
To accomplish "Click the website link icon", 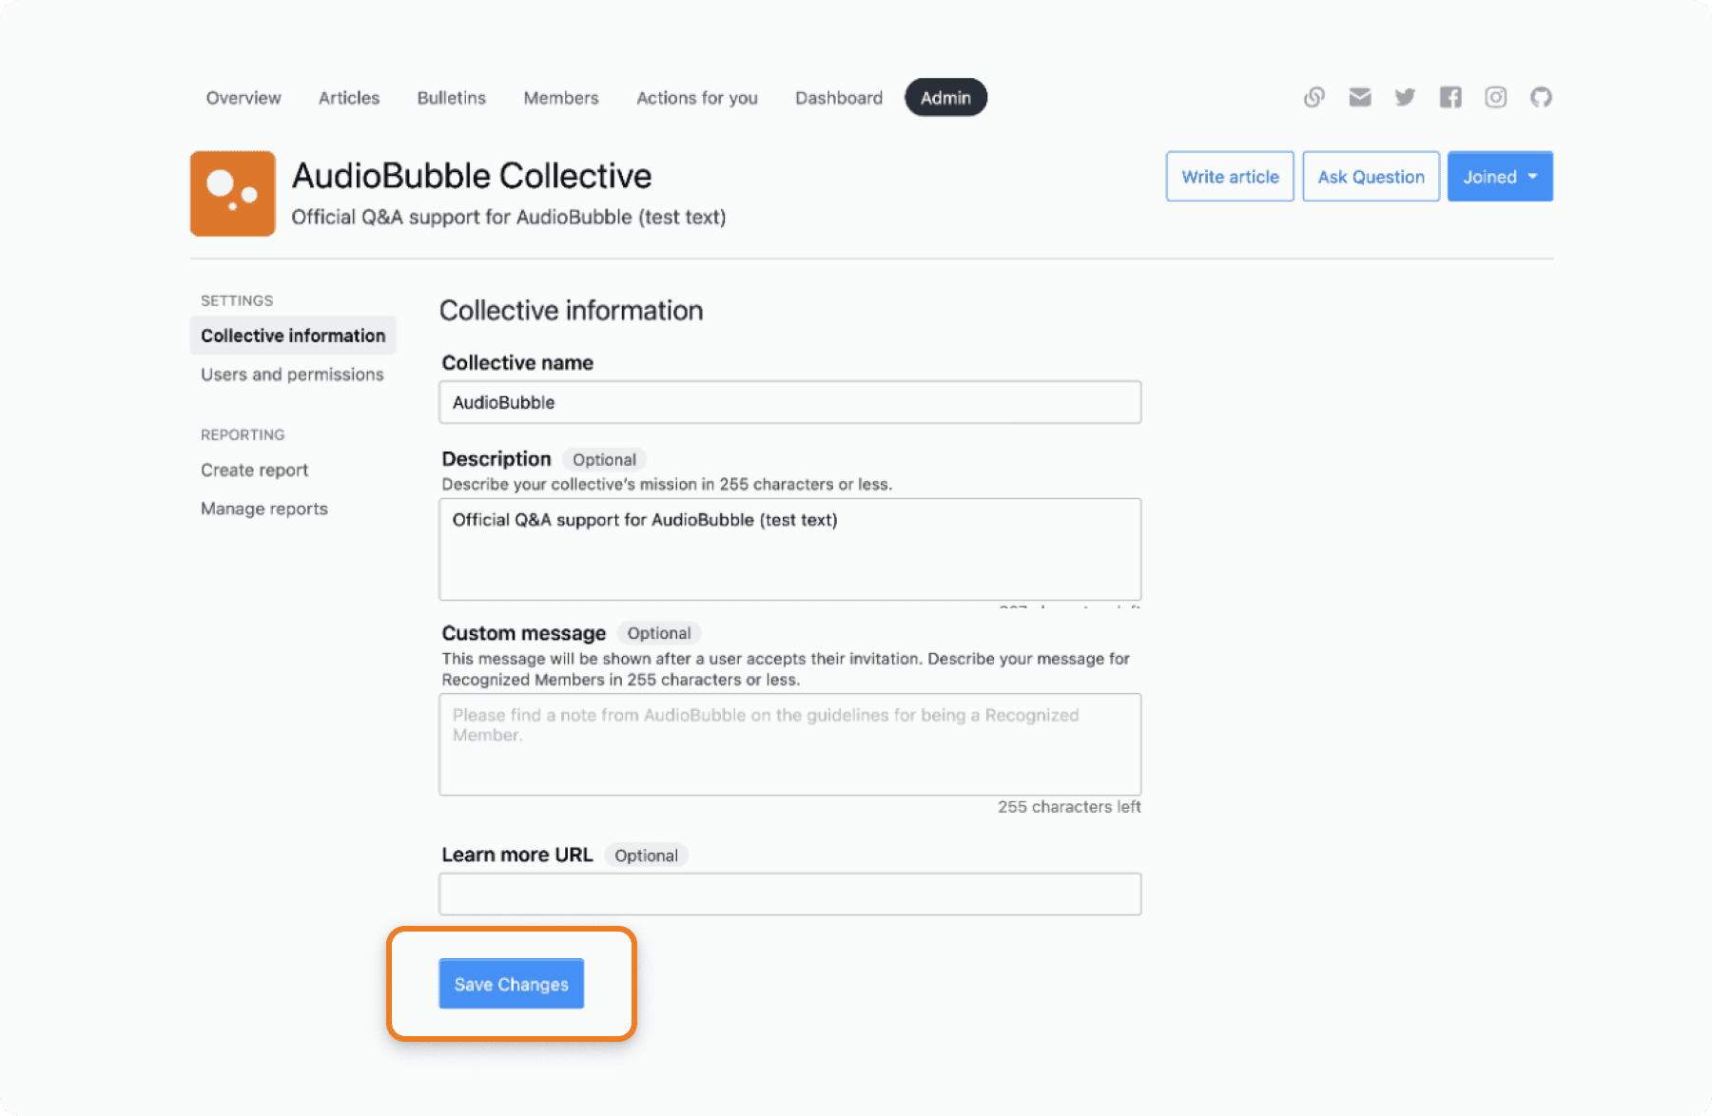I will click(1313, 97).
